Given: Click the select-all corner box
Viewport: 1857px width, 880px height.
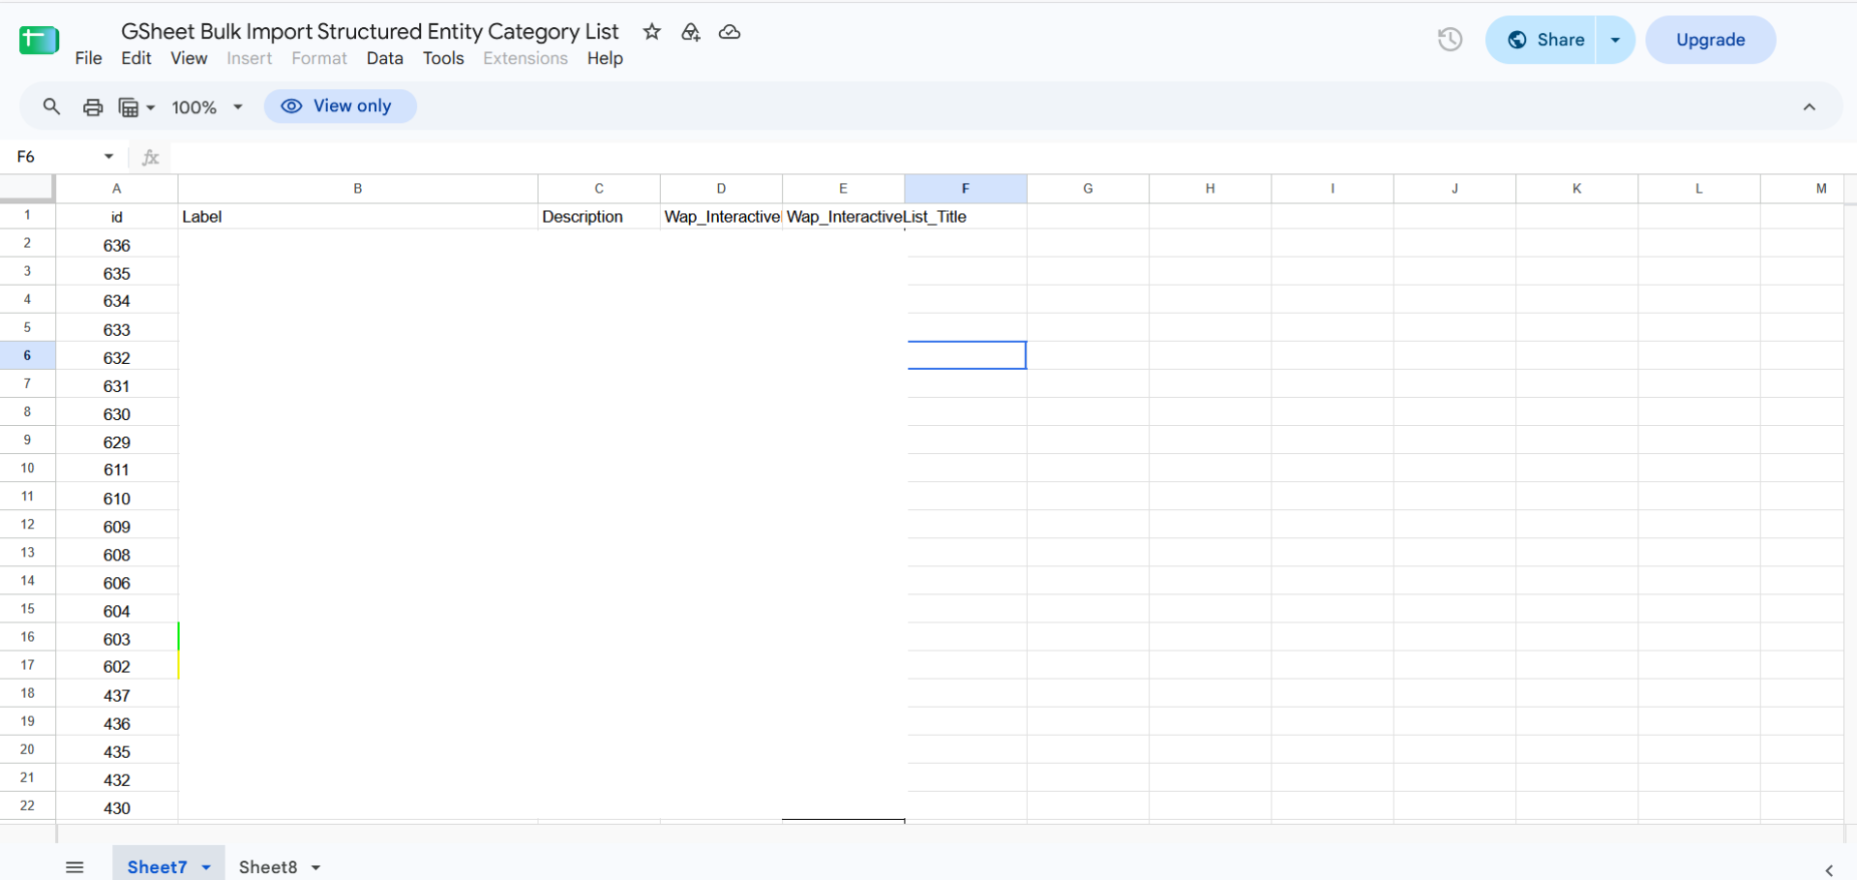Looking at the screenshot, I should [27, 188].
